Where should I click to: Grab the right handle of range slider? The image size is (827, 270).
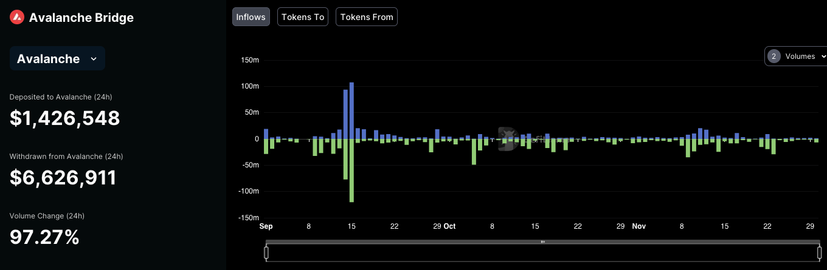(x=821, y=252)
